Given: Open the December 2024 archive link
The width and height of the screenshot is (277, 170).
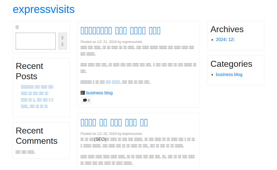Looking at the screenshot, I should tap(225, 39).
